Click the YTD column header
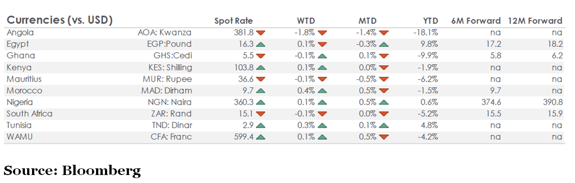This screenshot has width=575, height=183. pos(430,21)
